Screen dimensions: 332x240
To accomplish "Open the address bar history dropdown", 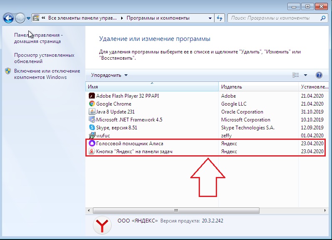I will click(210, 18).
